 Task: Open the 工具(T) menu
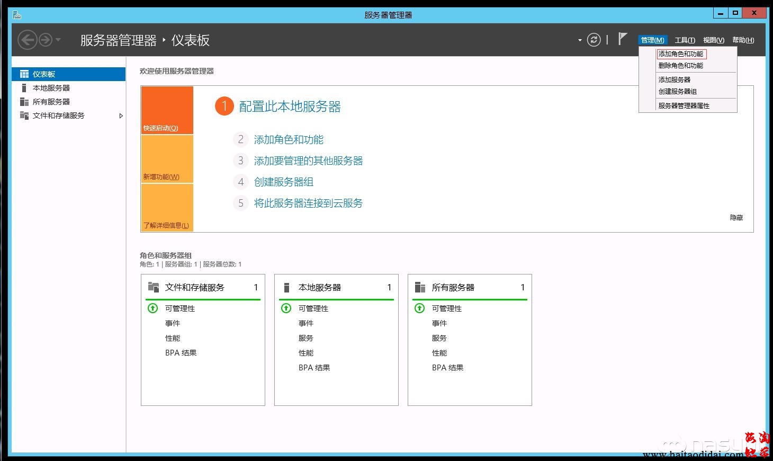pyautogui.click(x=685, y=40)
